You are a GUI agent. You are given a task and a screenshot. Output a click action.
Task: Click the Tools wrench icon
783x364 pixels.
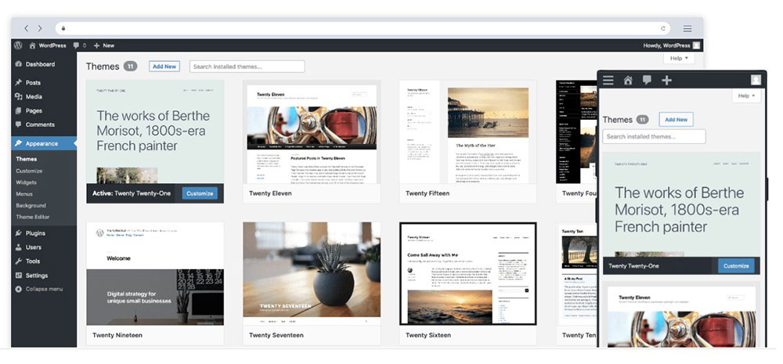tap(19, 261)
